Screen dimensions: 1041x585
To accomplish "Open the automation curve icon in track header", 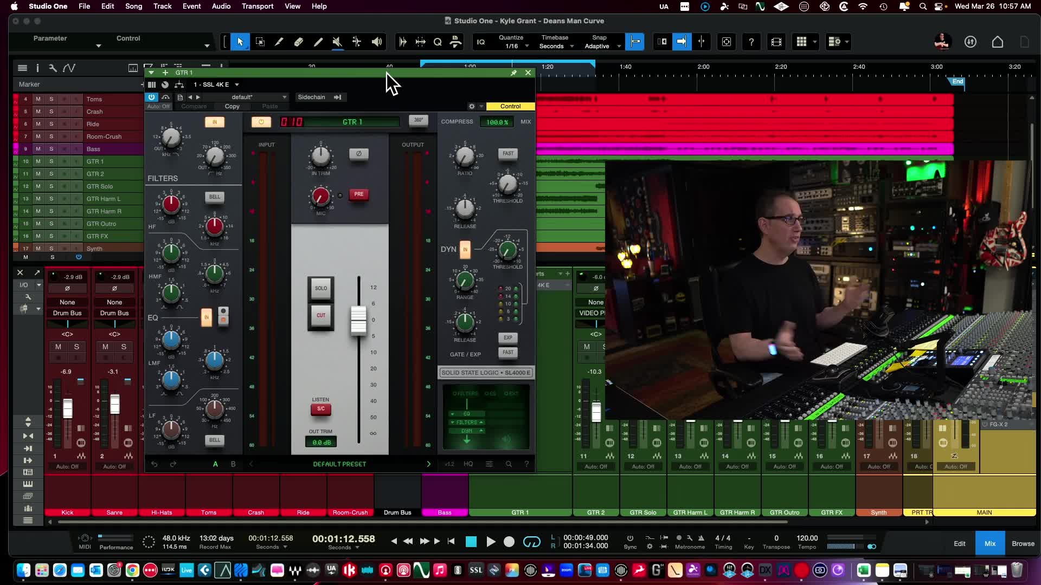I will 69,68.
